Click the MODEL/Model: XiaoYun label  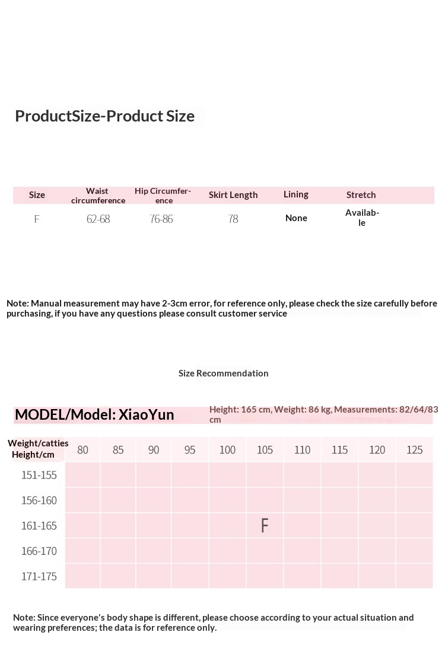coord(95,414)
